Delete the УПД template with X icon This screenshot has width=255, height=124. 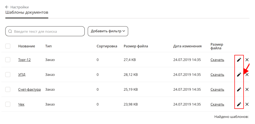click(247, 75)
